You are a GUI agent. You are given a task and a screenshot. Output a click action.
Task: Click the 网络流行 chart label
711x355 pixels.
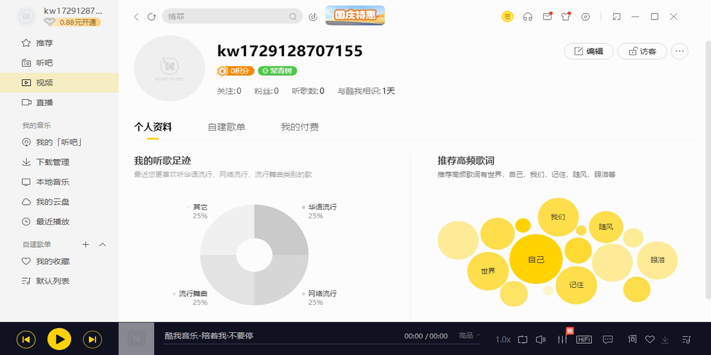tap(322, 293)
